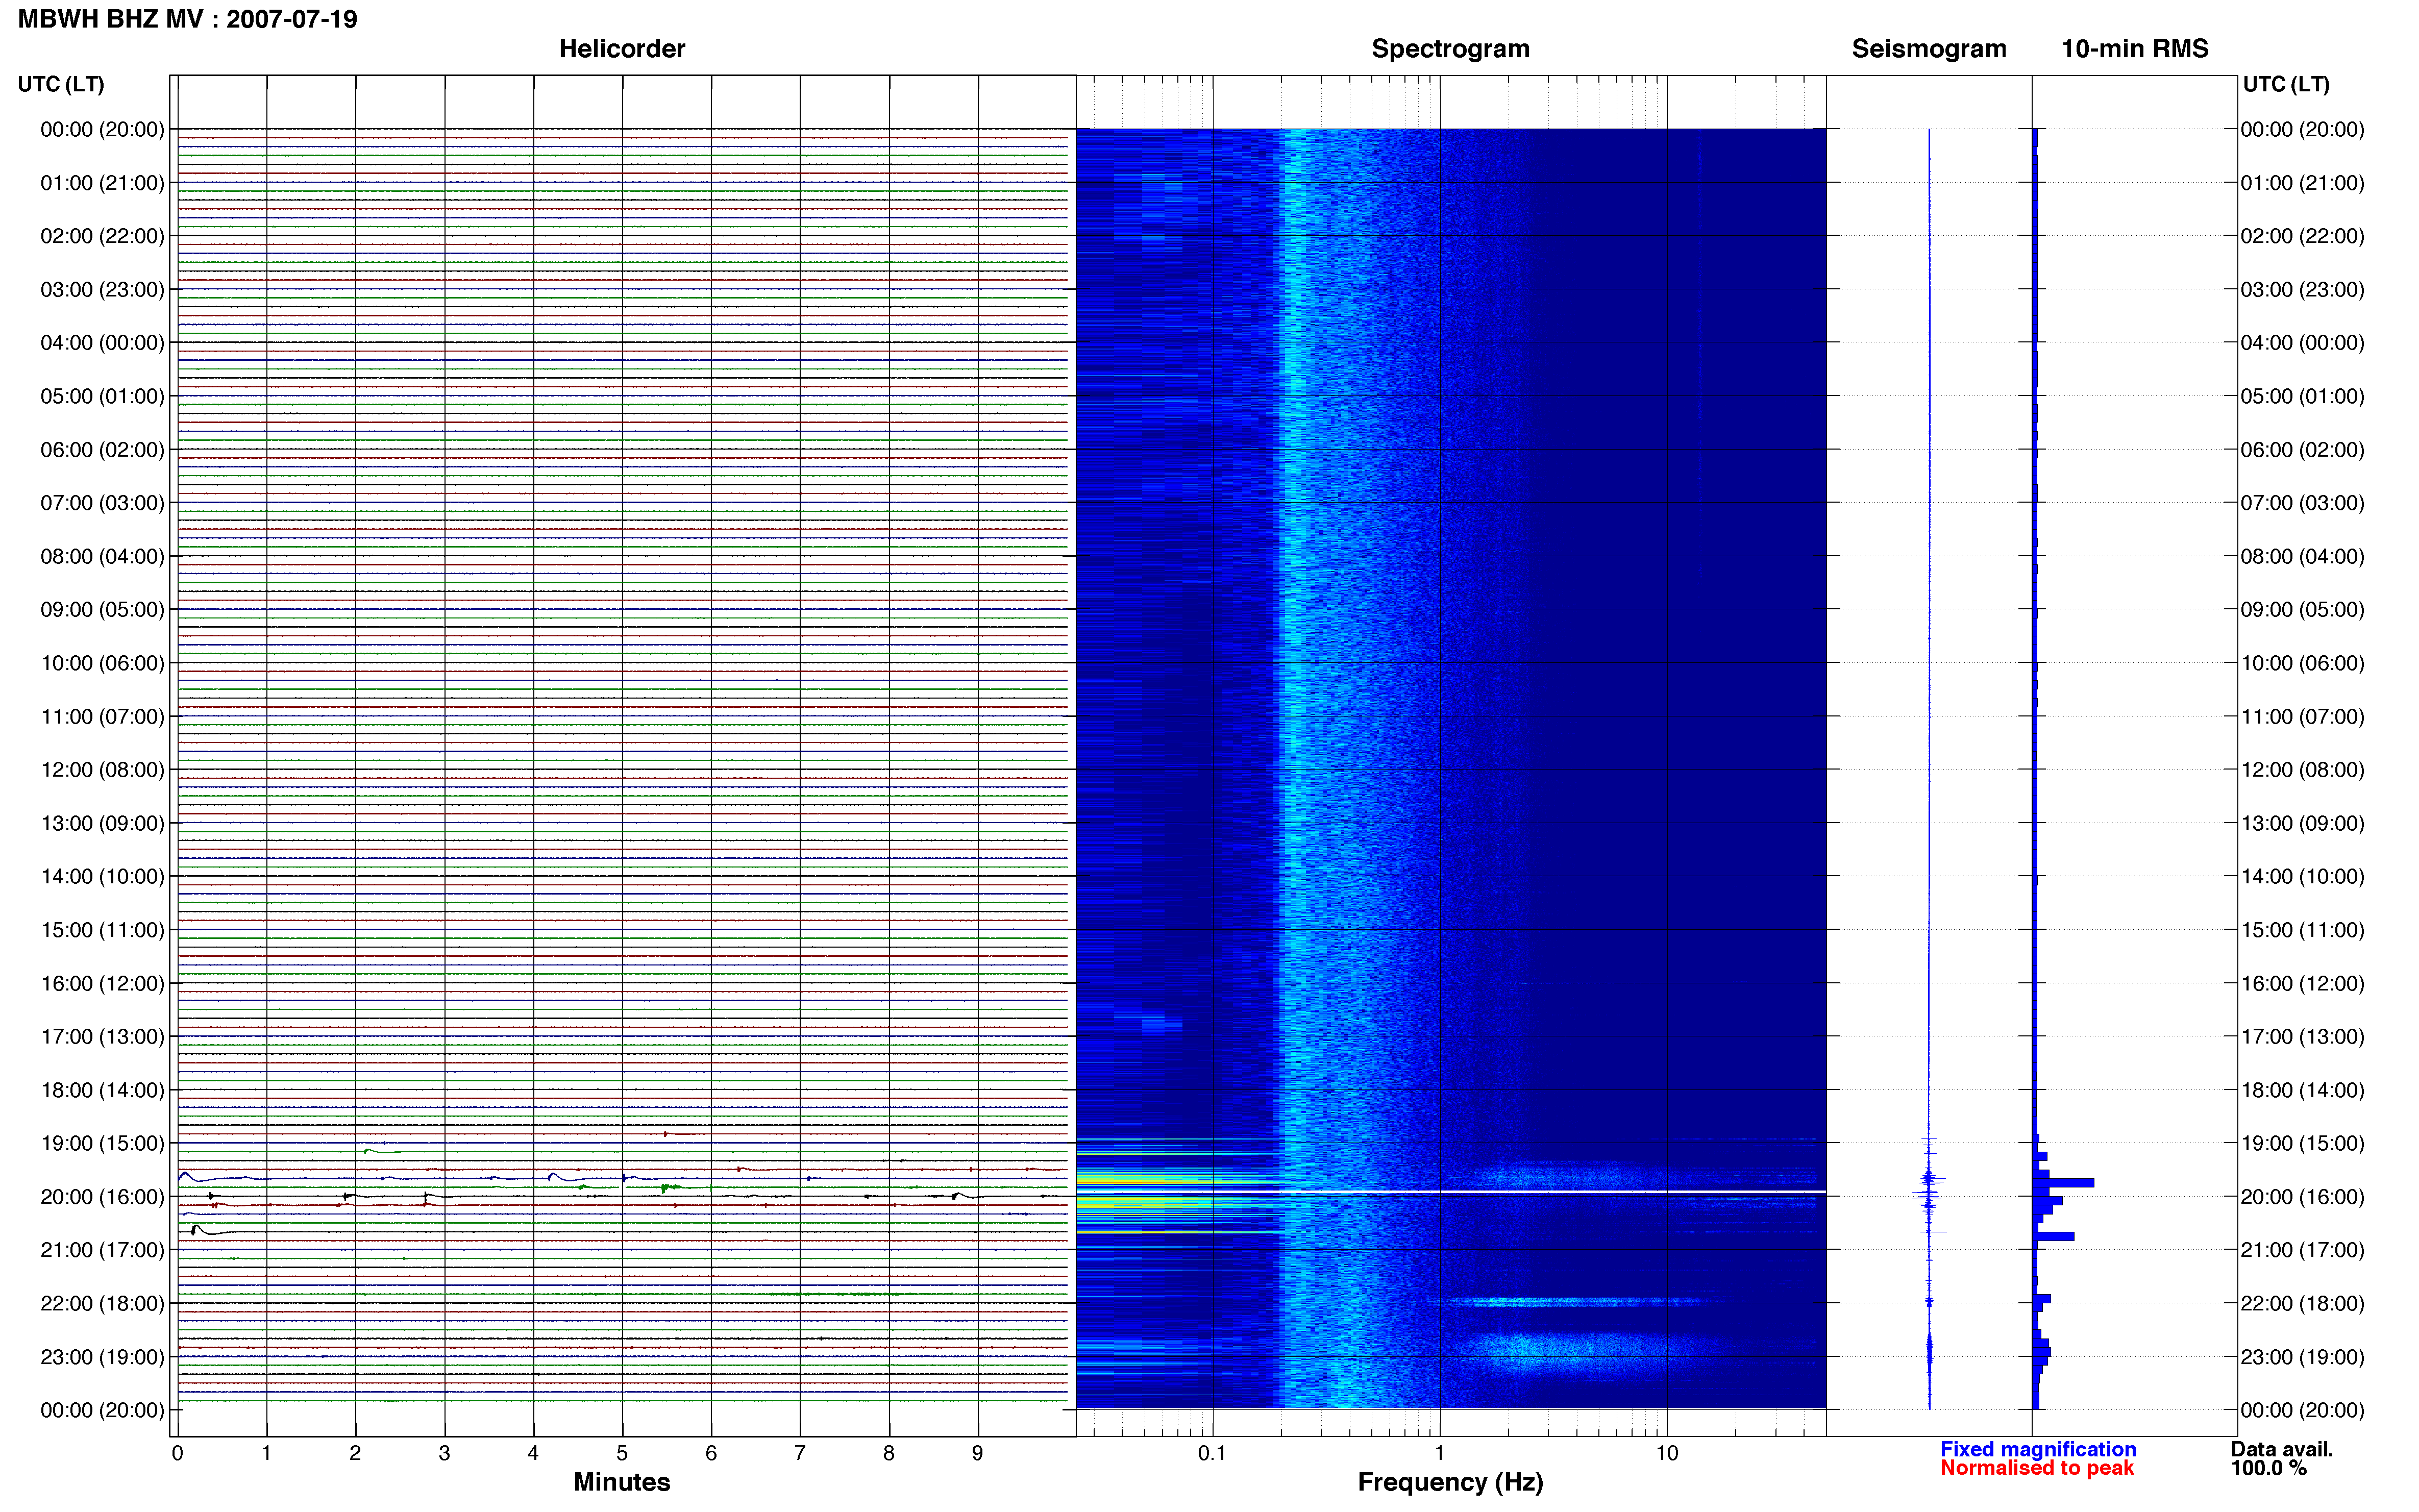Click the left '13:00 (09:00)' time label
2419x1512 pixels.
tap(102, 823)
